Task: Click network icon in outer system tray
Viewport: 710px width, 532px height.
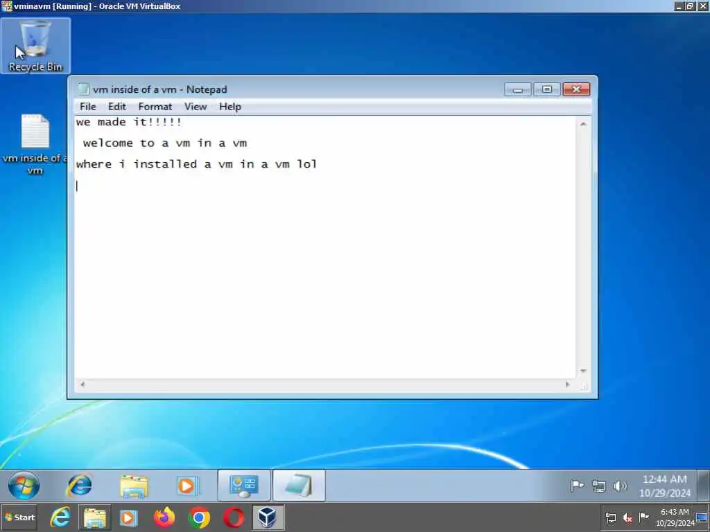Action: pos(611,517)
